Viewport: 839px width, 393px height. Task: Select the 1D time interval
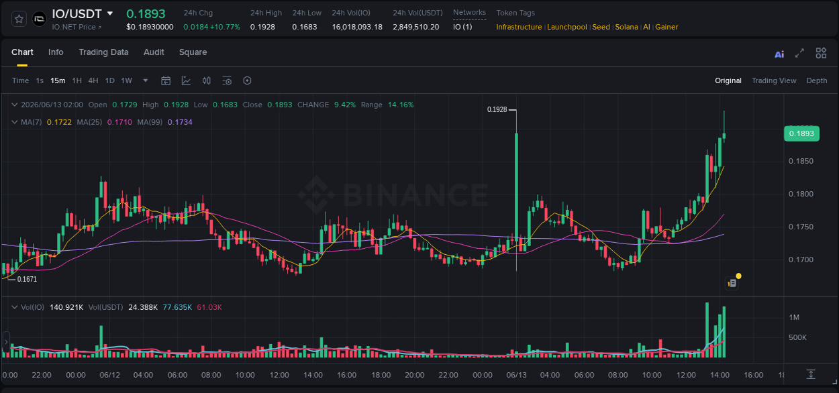(109, 80)
